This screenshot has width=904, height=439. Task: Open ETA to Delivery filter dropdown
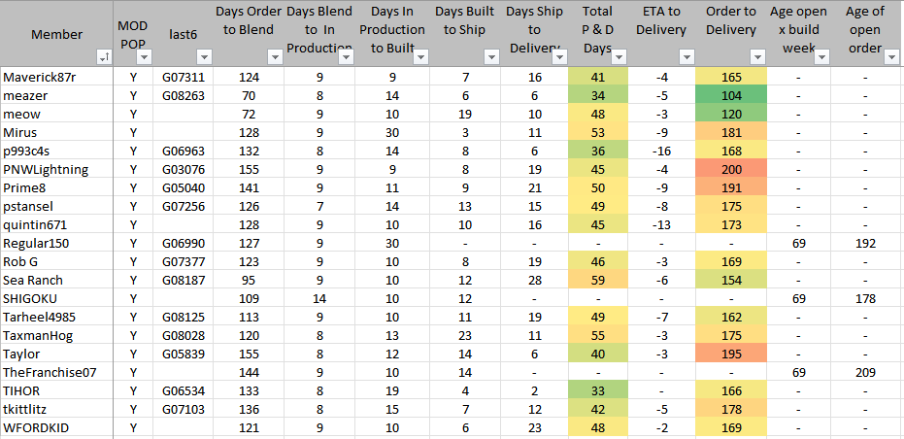point(686,57)
